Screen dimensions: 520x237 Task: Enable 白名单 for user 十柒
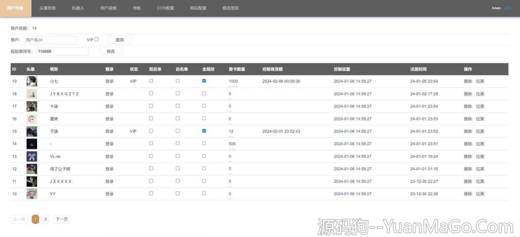click(178, 106)
